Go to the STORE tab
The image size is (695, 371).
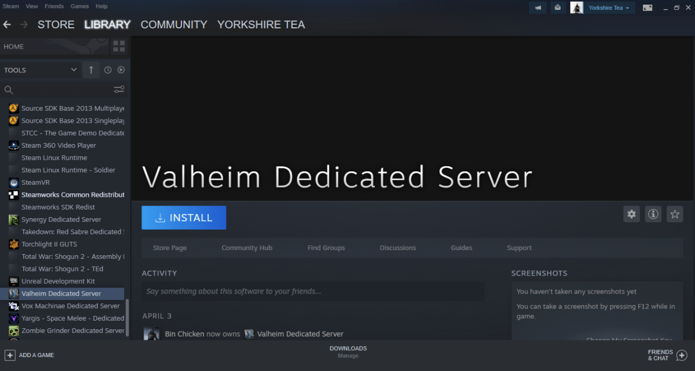56,24
